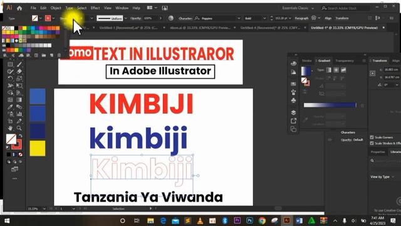Select the Scale tool
This screenshot has width=401, height=226.
pyautogui.click(x=19, y=78)
